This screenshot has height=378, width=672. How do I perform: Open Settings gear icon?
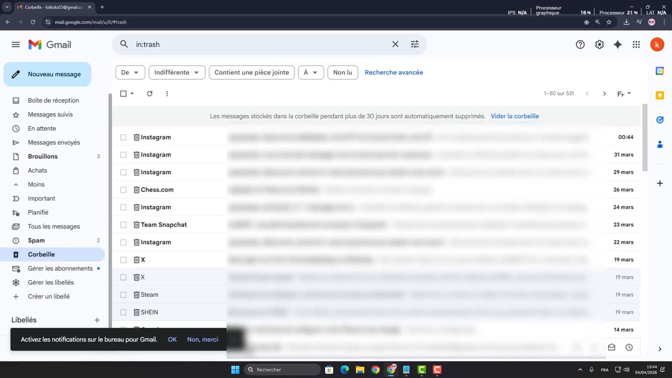pyautogui.click(x=599, y=44)
